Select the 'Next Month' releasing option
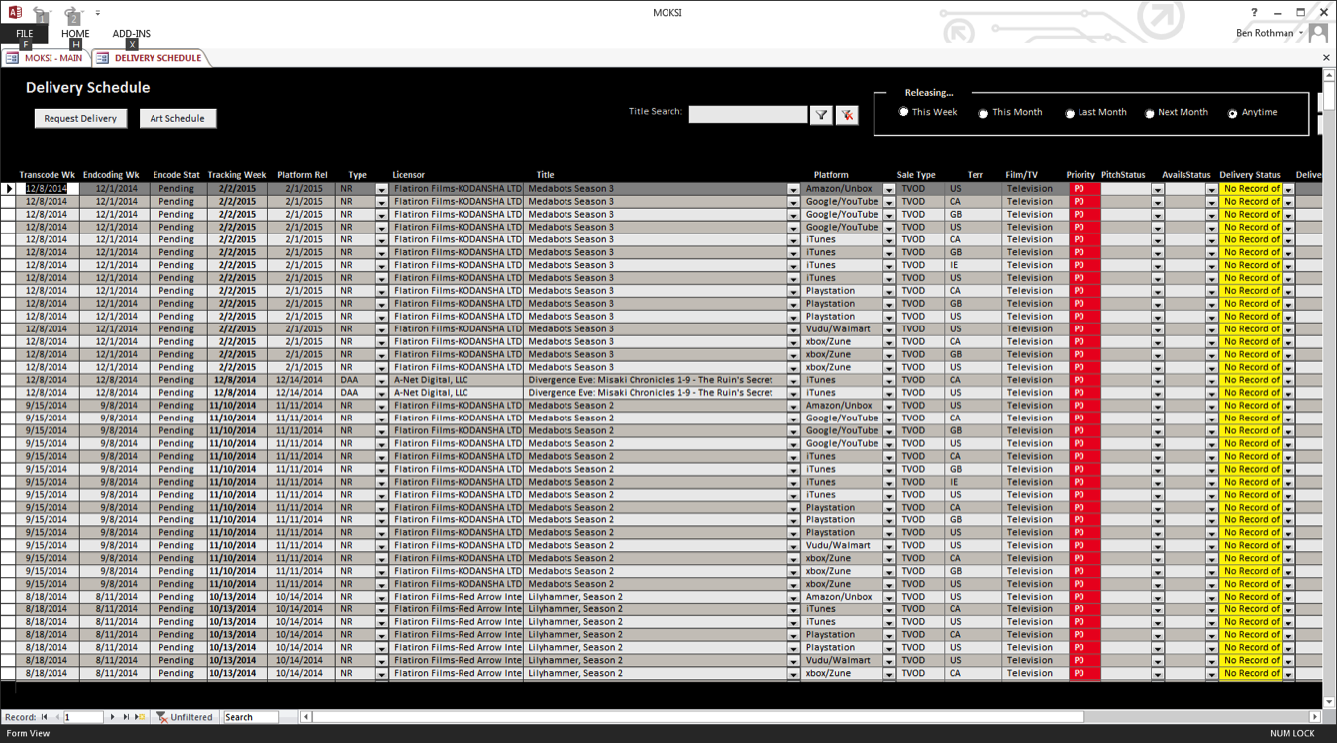Screen dimensions: 1337x744 coord(1150,113)
